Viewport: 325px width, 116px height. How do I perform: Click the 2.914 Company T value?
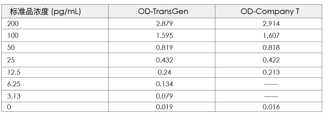click(x=269, y=24)
